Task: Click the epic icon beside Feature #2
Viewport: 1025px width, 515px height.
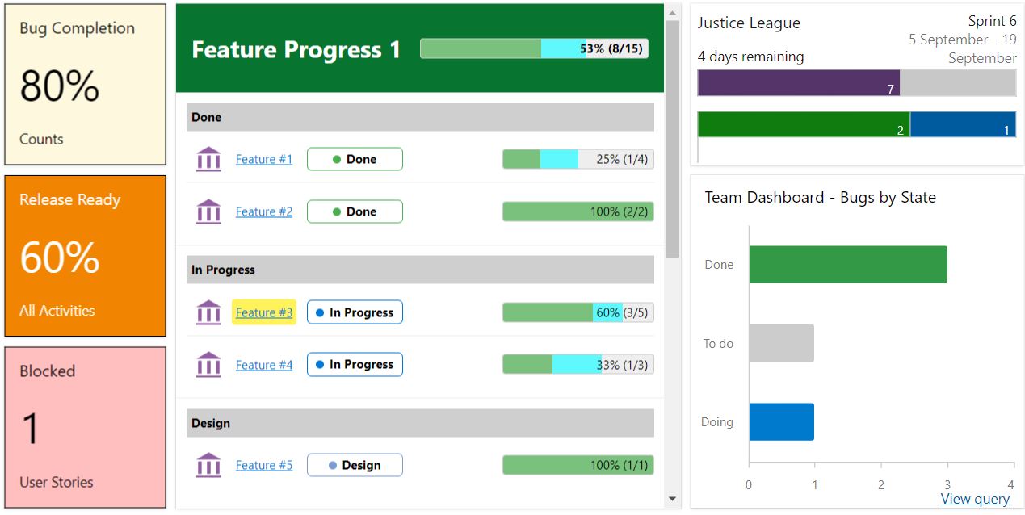Action: click(208, 211)
